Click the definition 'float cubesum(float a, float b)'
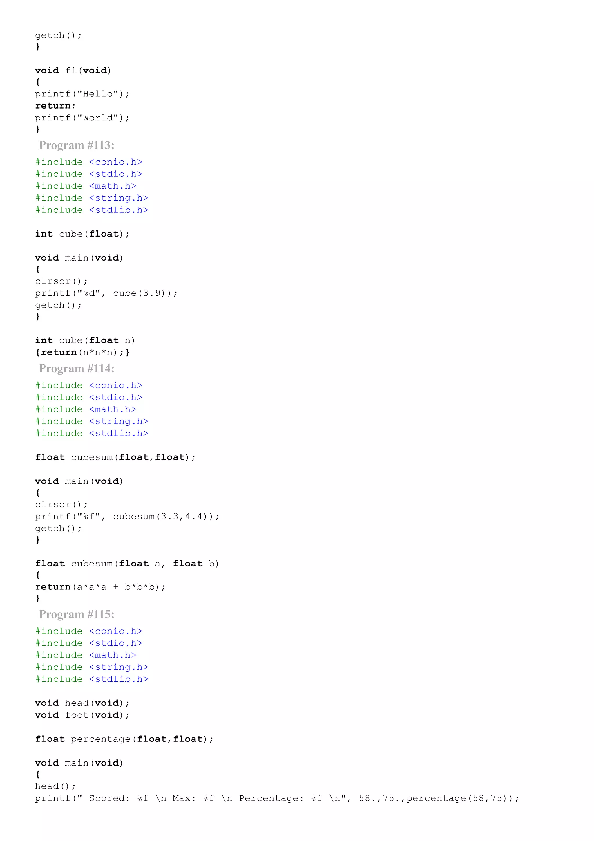 click(127, 564)
